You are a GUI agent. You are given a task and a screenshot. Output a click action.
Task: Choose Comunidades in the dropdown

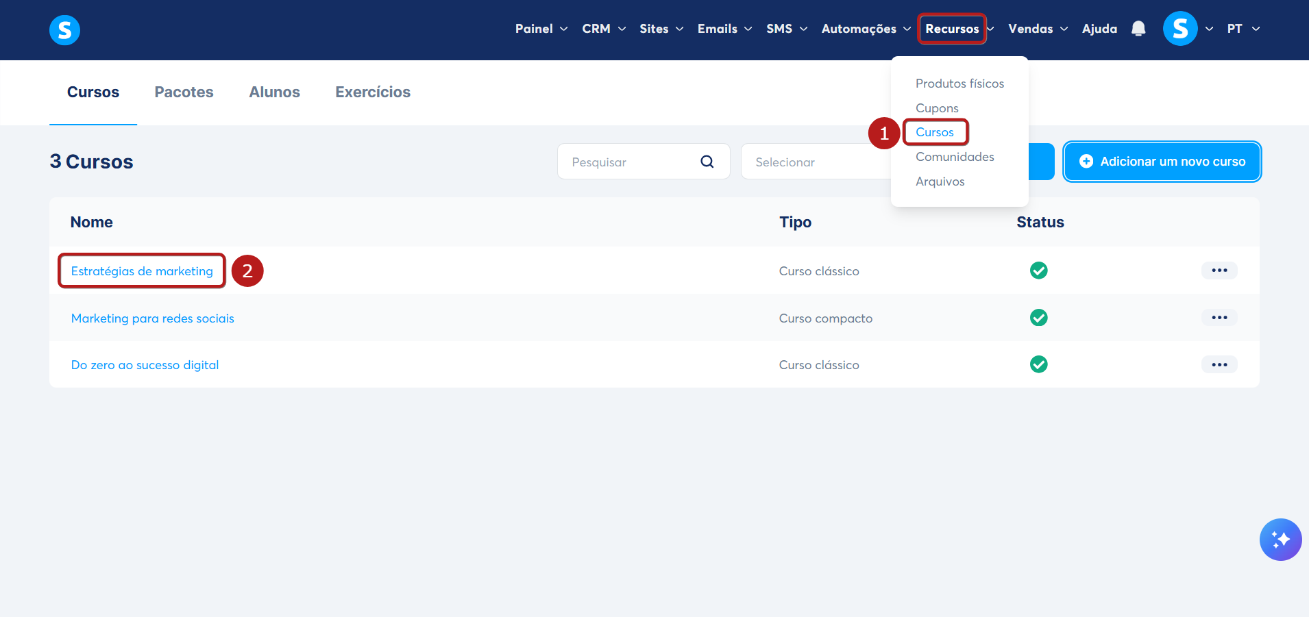955,157
